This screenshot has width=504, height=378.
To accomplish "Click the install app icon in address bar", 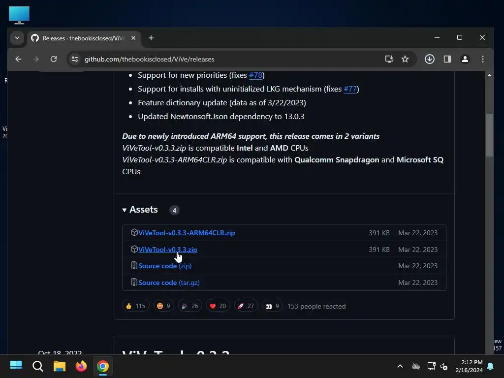I will point(389,59).
